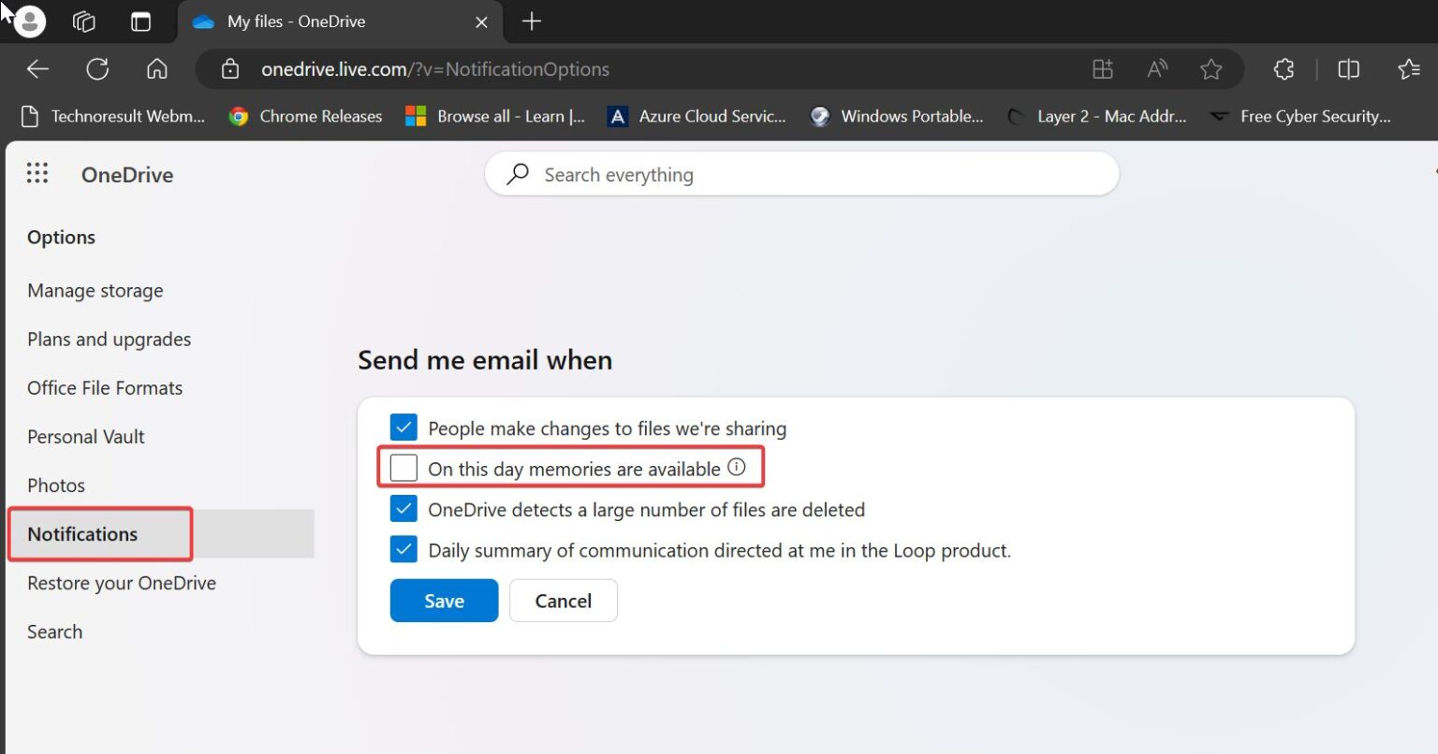Open the Chrome Releases bookmark
Image resolution: width=1438 pixels, height=754 pixels.
point(305,116)
